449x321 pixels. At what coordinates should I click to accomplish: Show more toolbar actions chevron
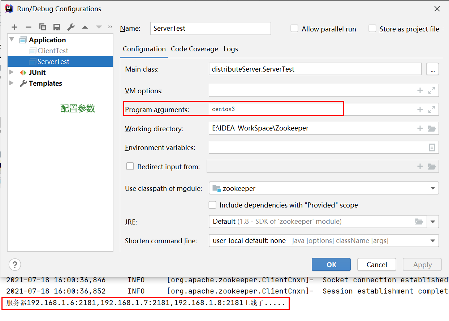pyautogui.click(x=110, y=27)
